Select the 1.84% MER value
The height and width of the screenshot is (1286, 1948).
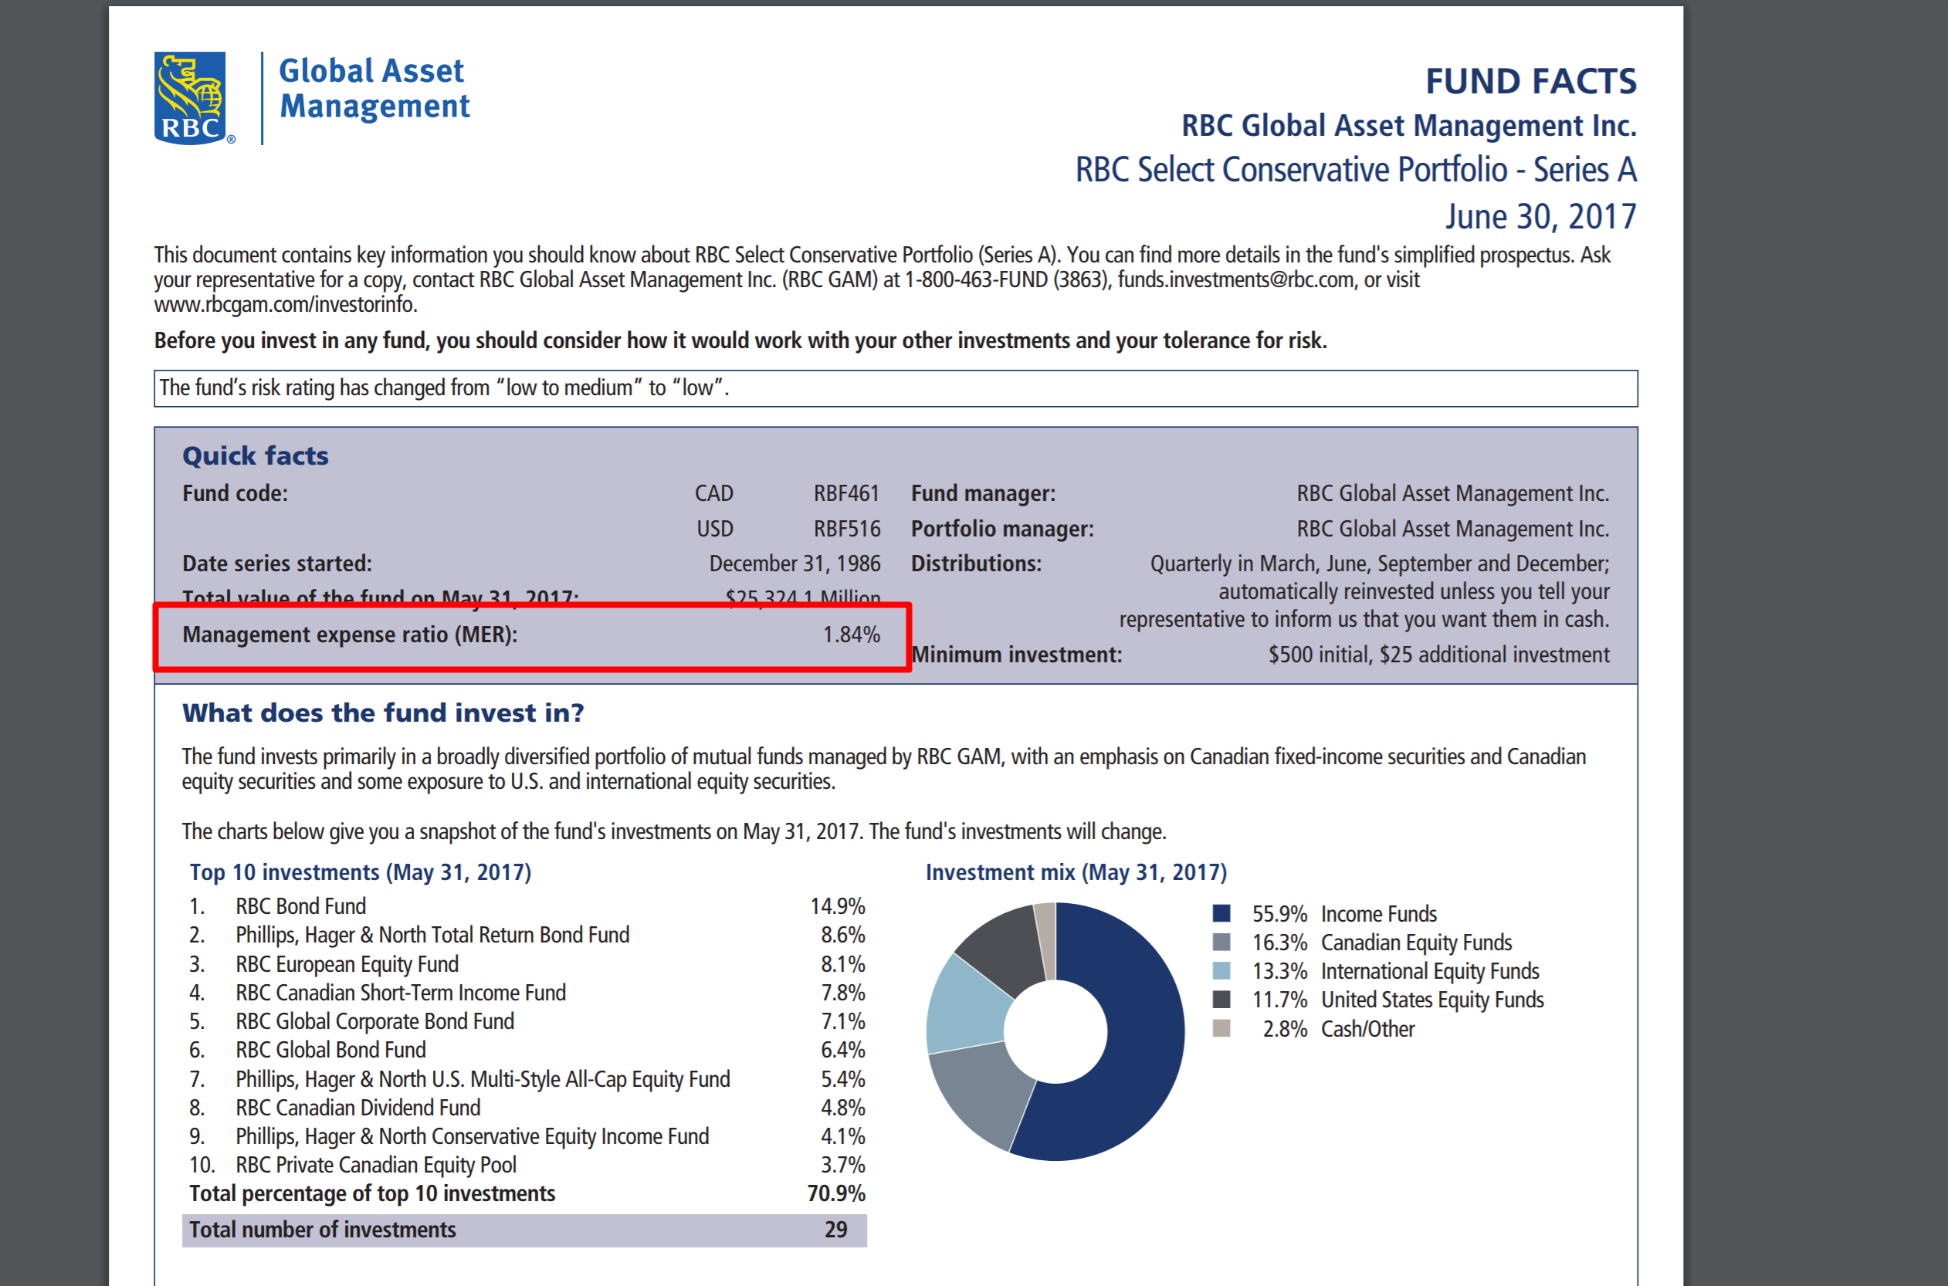click(x=851, y=635)
